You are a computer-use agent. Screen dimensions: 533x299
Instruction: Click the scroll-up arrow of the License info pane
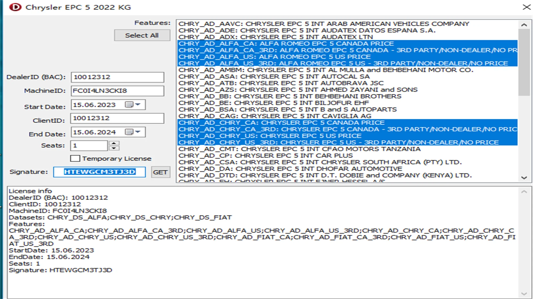point(524,191)
